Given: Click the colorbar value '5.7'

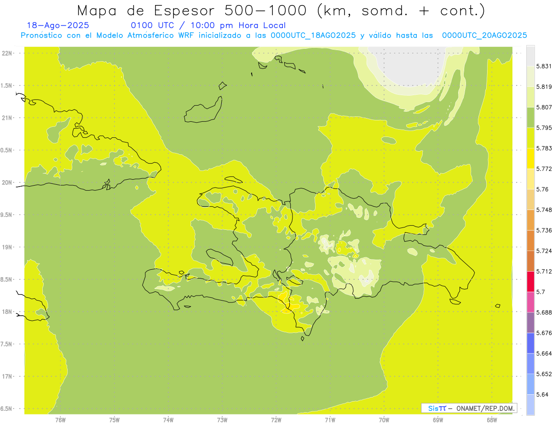Looking at the screenshot, I should pyautogui.click(x=540, y=292).
